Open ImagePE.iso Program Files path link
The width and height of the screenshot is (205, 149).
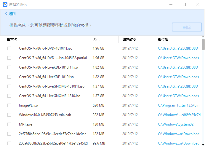178,105
